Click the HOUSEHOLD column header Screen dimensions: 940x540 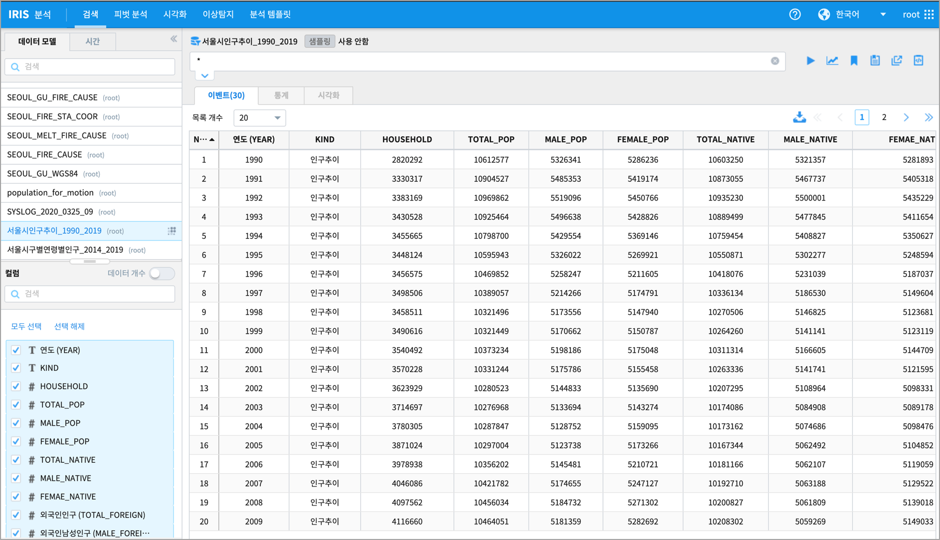click(407, 139)
